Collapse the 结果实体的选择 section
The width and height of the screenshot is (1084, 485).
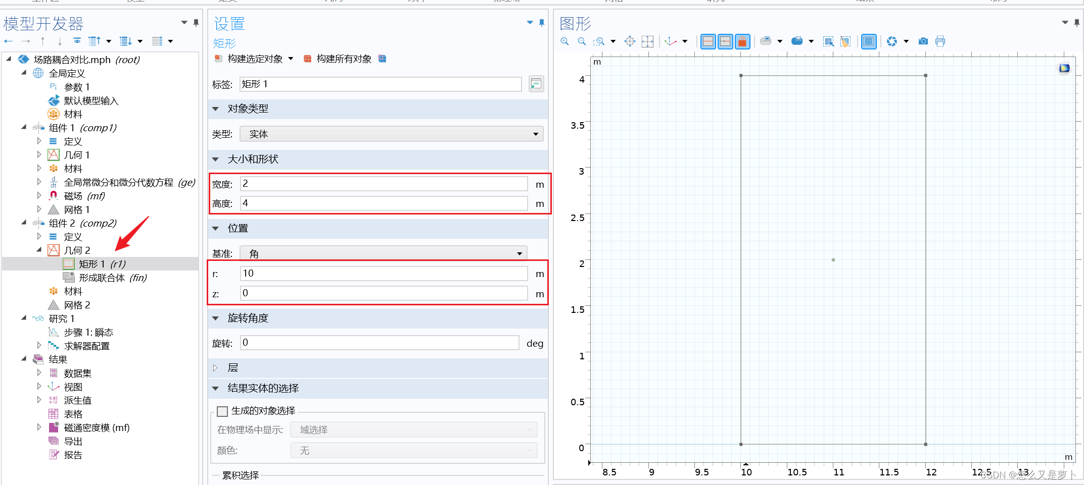coord(216,389)
